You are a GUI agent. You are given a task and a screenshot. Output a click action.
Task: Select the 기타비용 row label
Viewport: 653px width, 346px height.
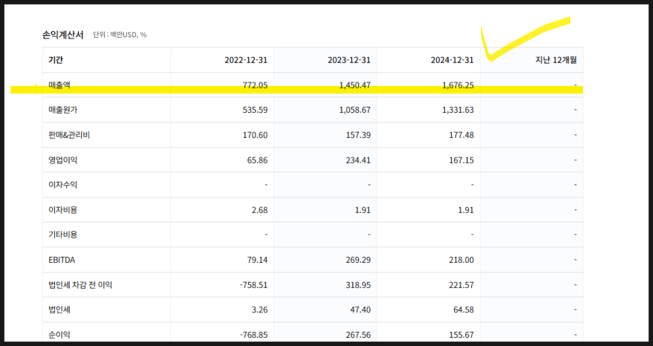63,234
